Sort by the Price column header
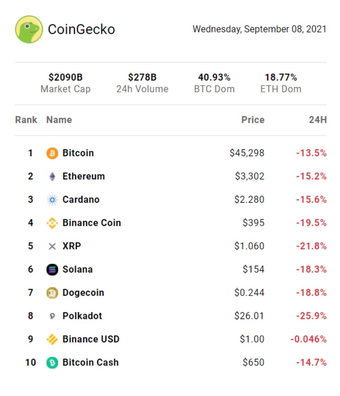 [253, 120]
